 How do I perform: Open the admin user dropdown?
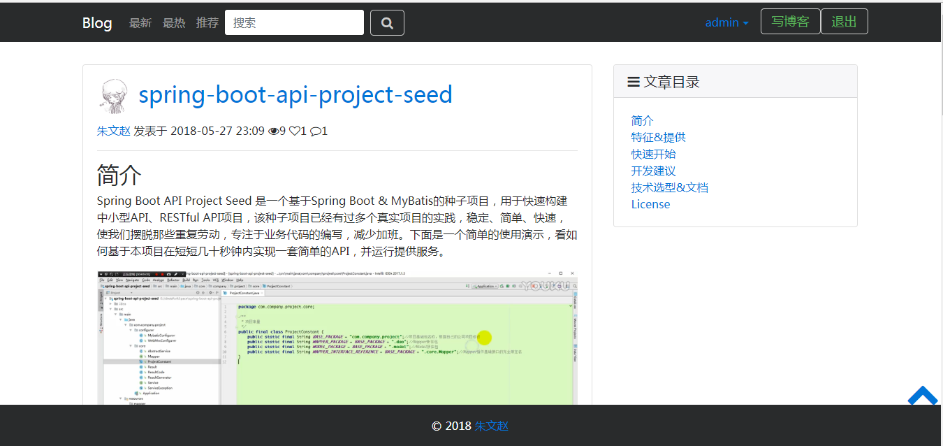726,22
